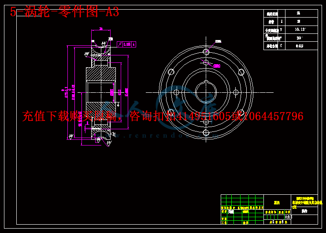
Task: Select the top bolt hole on the vertical centerline
Action: (x=205, y=51)
